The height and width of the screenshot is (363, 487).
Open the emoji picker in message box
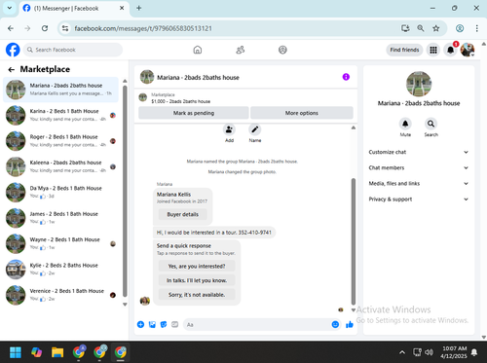pos(335,324)
